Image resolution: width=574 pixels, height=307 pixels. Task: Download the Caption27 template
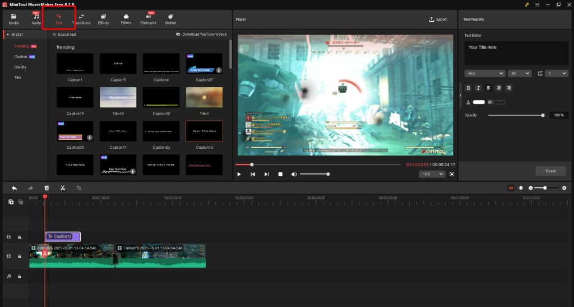pyautogui.click(x=219, y=70)
